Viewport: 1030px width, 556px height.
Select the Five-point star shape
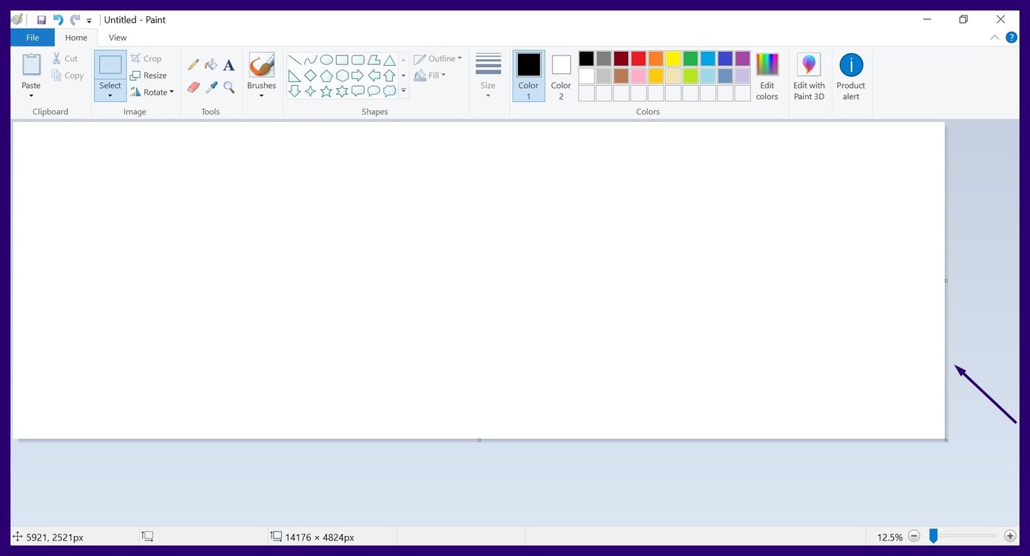pyautogui.click(x=326, y=91)
